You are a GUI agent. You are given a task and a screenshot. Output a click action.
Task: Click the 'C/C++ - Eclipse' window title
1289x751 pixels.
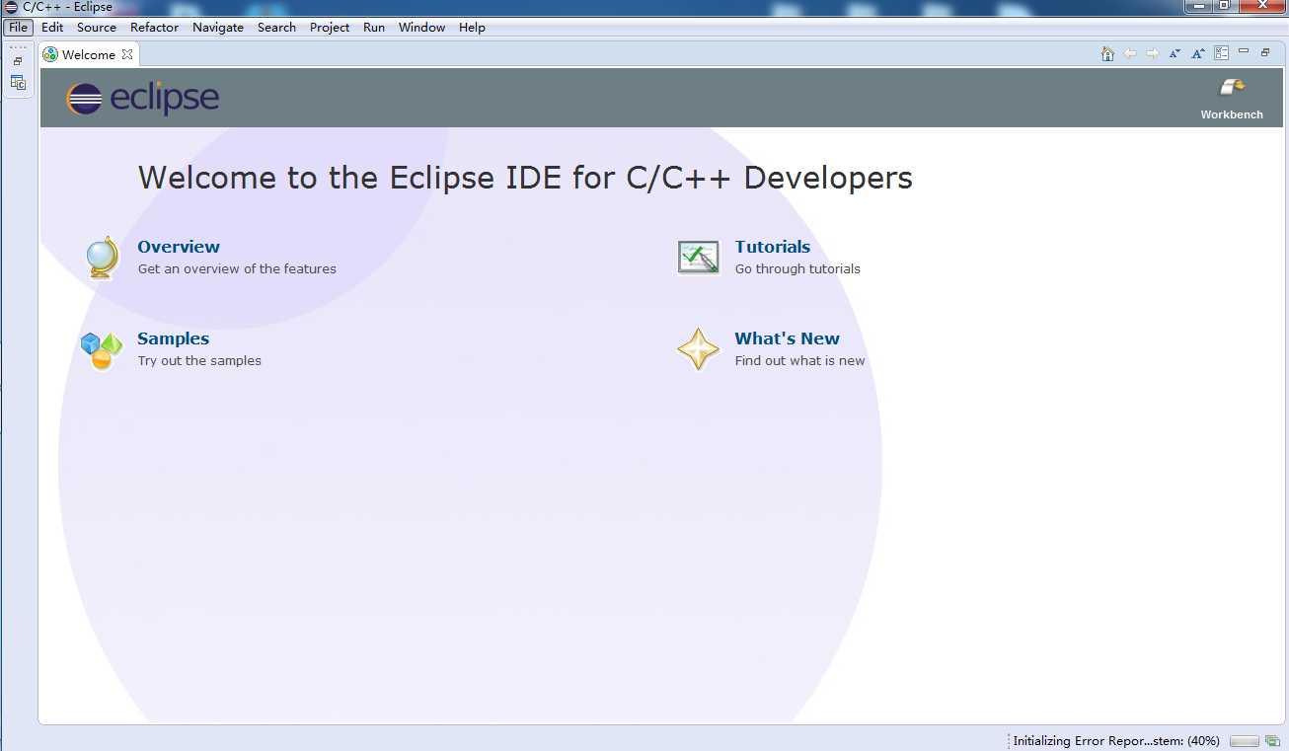67,7
